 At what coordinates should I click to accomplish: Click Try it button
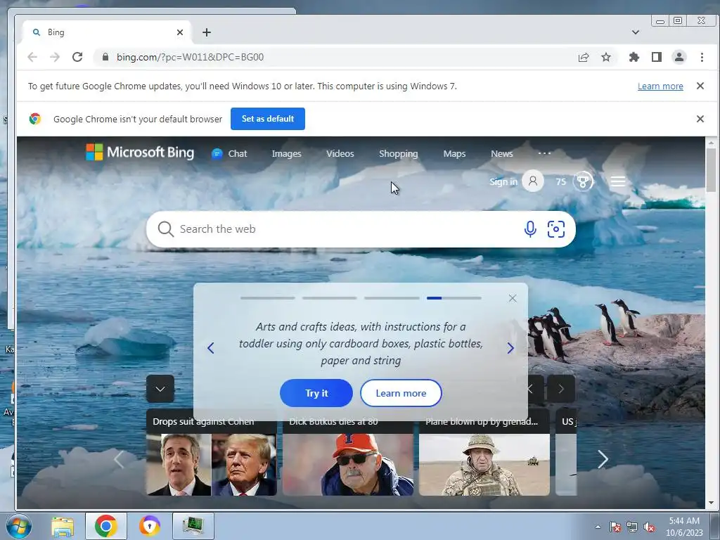[316, 393]
